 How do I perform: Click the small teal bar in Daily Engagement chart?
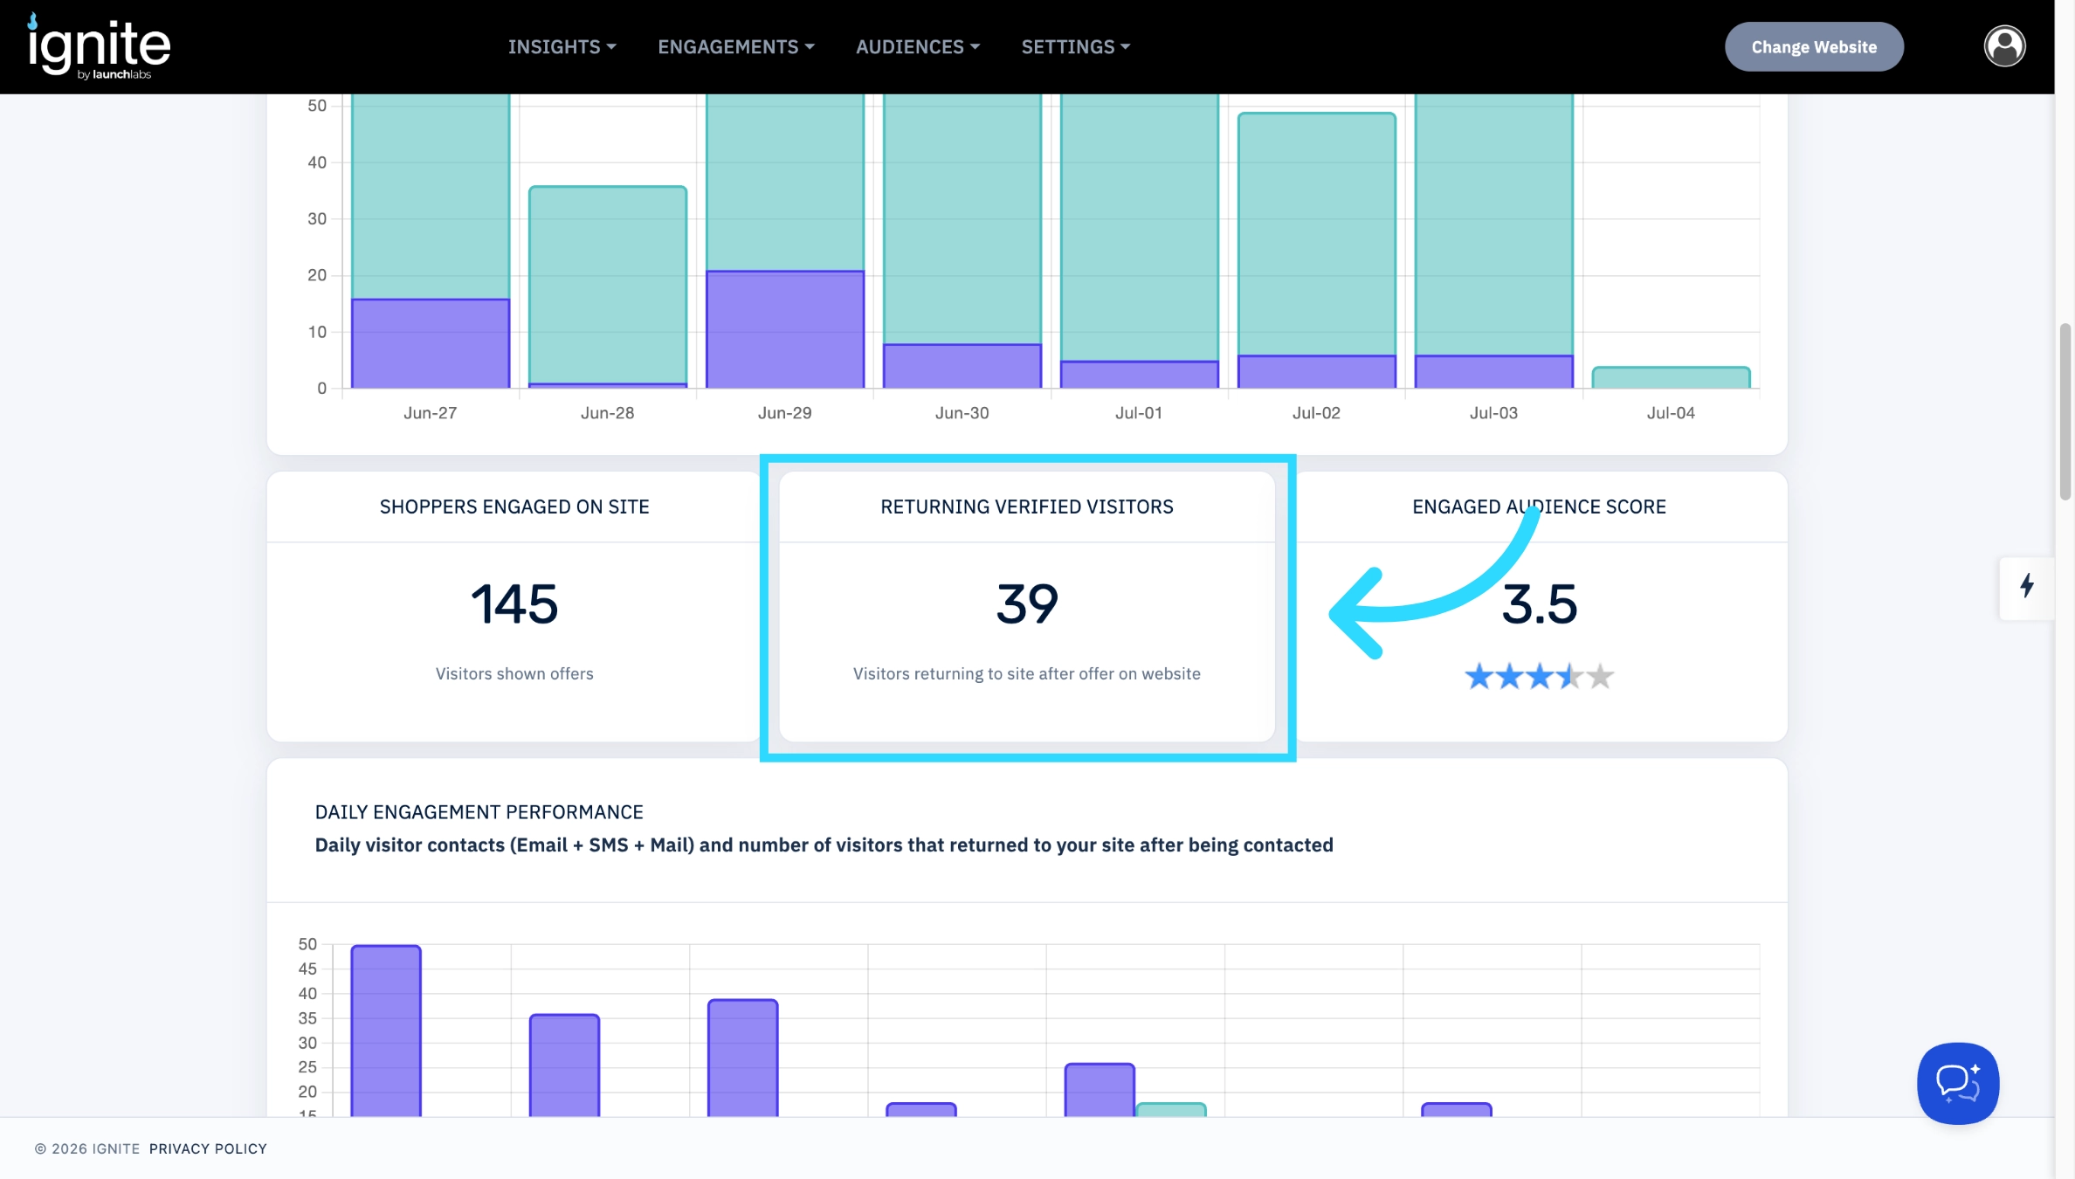[x=1171, y=1110]
